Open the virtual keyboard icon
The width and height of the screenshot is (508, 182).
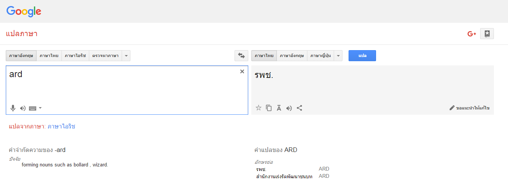tap(33, 108)
